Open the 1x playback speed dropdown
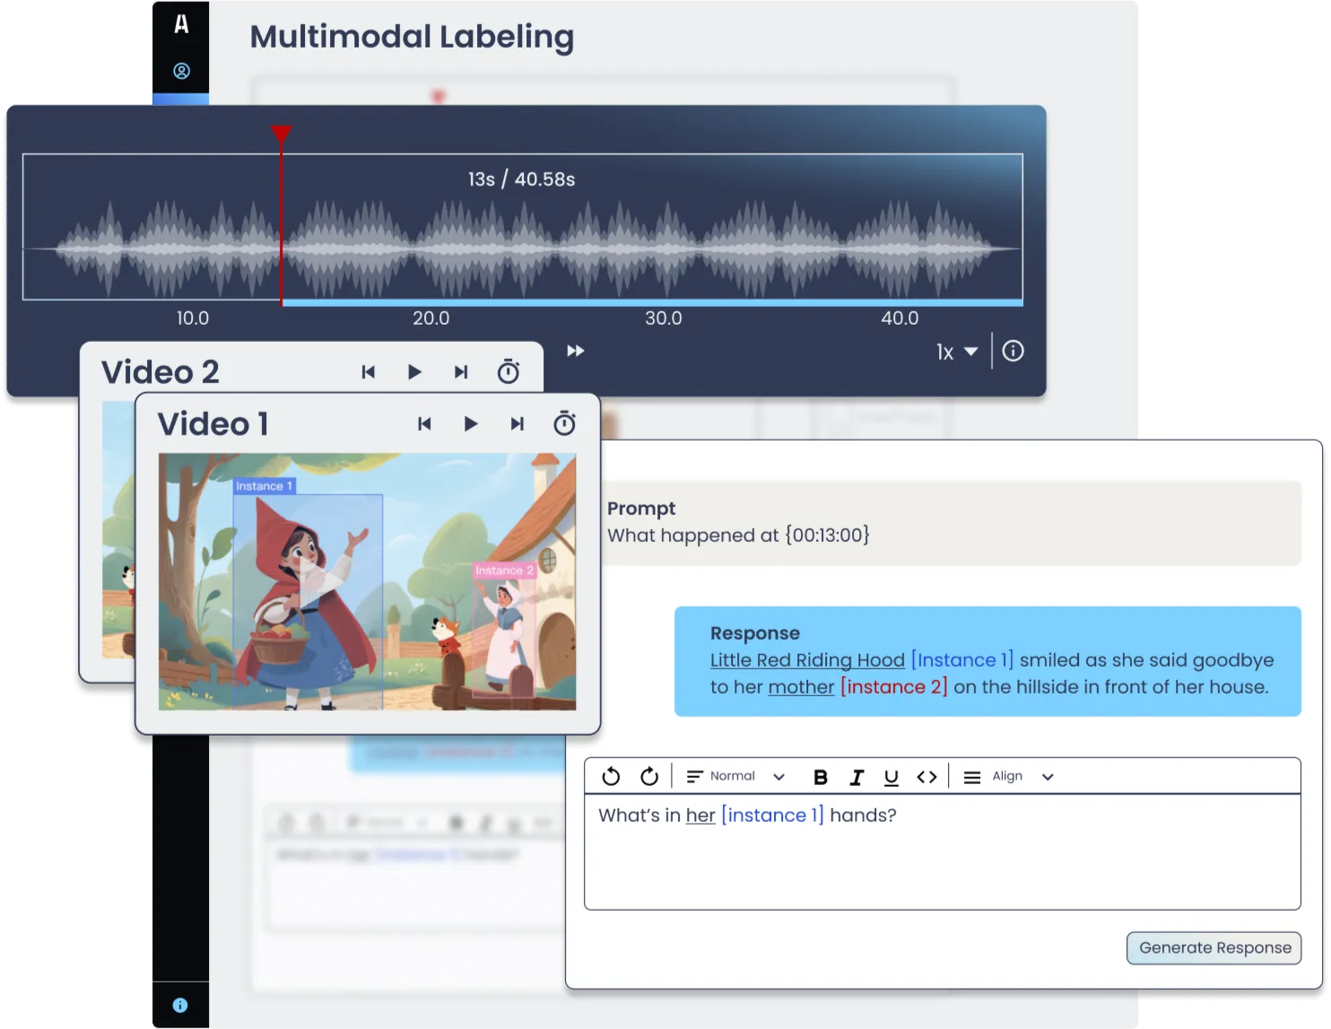This screenshot has height=1029, width=1331. (x=957, y=352)
